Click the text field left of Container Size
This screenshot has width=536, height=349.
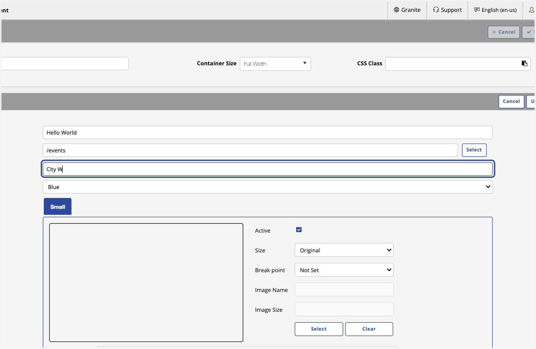tap(65, 63)
